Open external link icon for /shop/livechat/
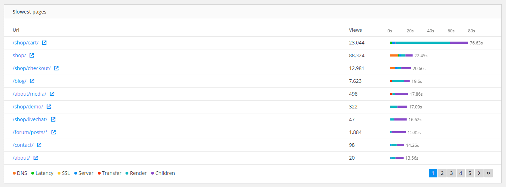Screen dimensions: 506x187 click(x=53, y=119)
